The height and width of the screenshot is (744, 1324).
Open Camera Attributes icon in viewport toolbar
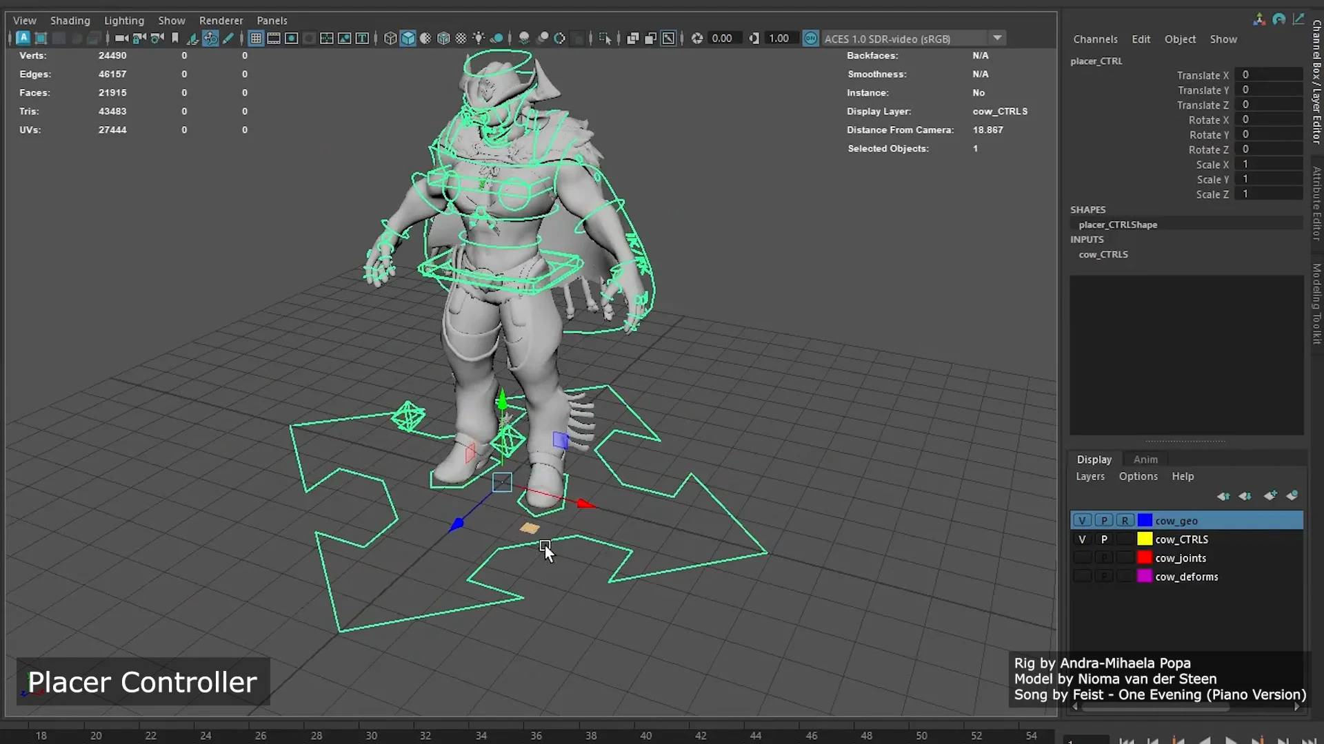pos(157,39)
